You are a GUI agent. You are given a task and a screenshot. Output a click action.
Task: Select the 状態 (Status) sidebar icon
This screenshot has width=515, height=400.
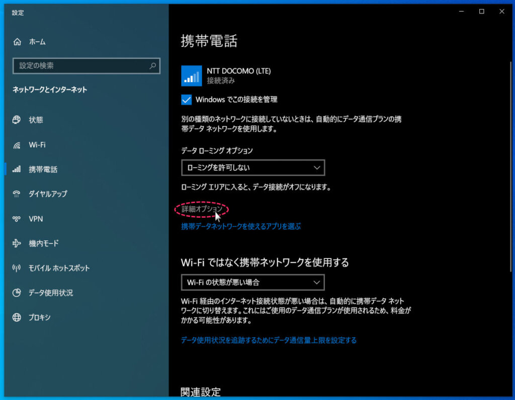pyautogui.click(x=15, y=120)
